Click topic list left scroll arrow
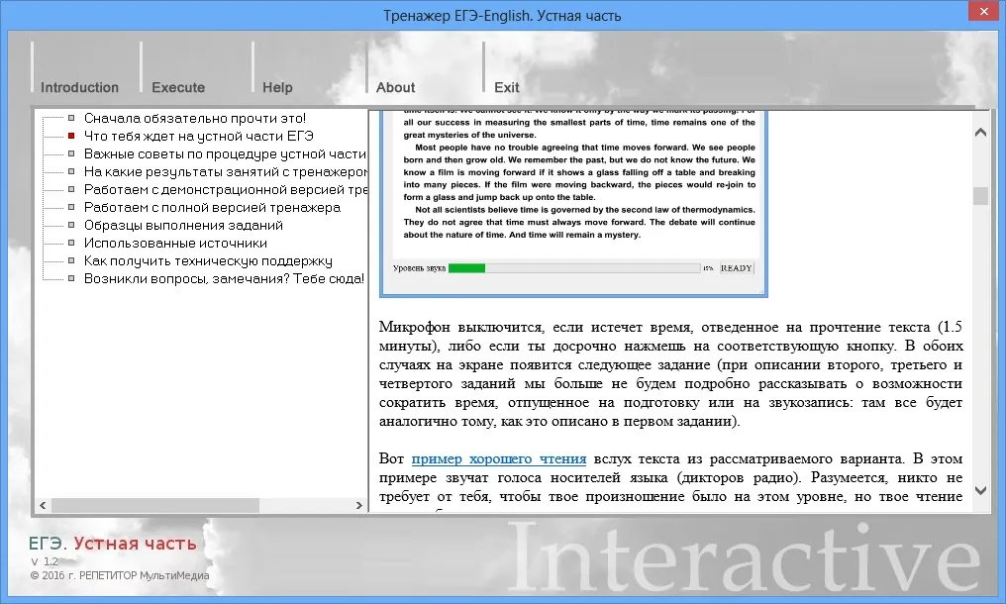The width and height of the screenshot is (1006, 604). [43, 506]
